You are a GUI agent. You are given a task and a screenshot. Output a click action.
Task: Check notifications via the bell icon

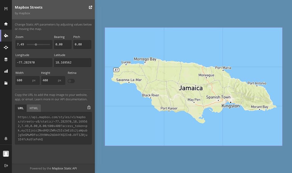(x=6, y=139)
